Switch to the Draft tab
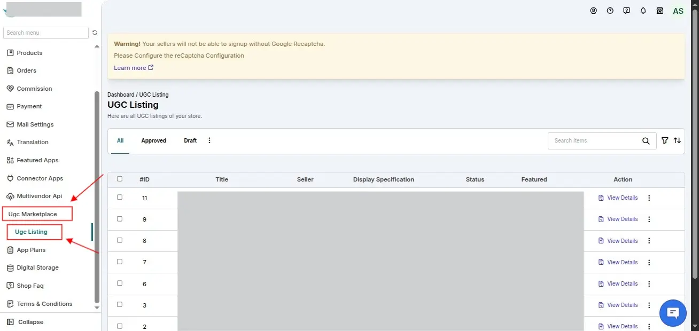 (190, 141)
